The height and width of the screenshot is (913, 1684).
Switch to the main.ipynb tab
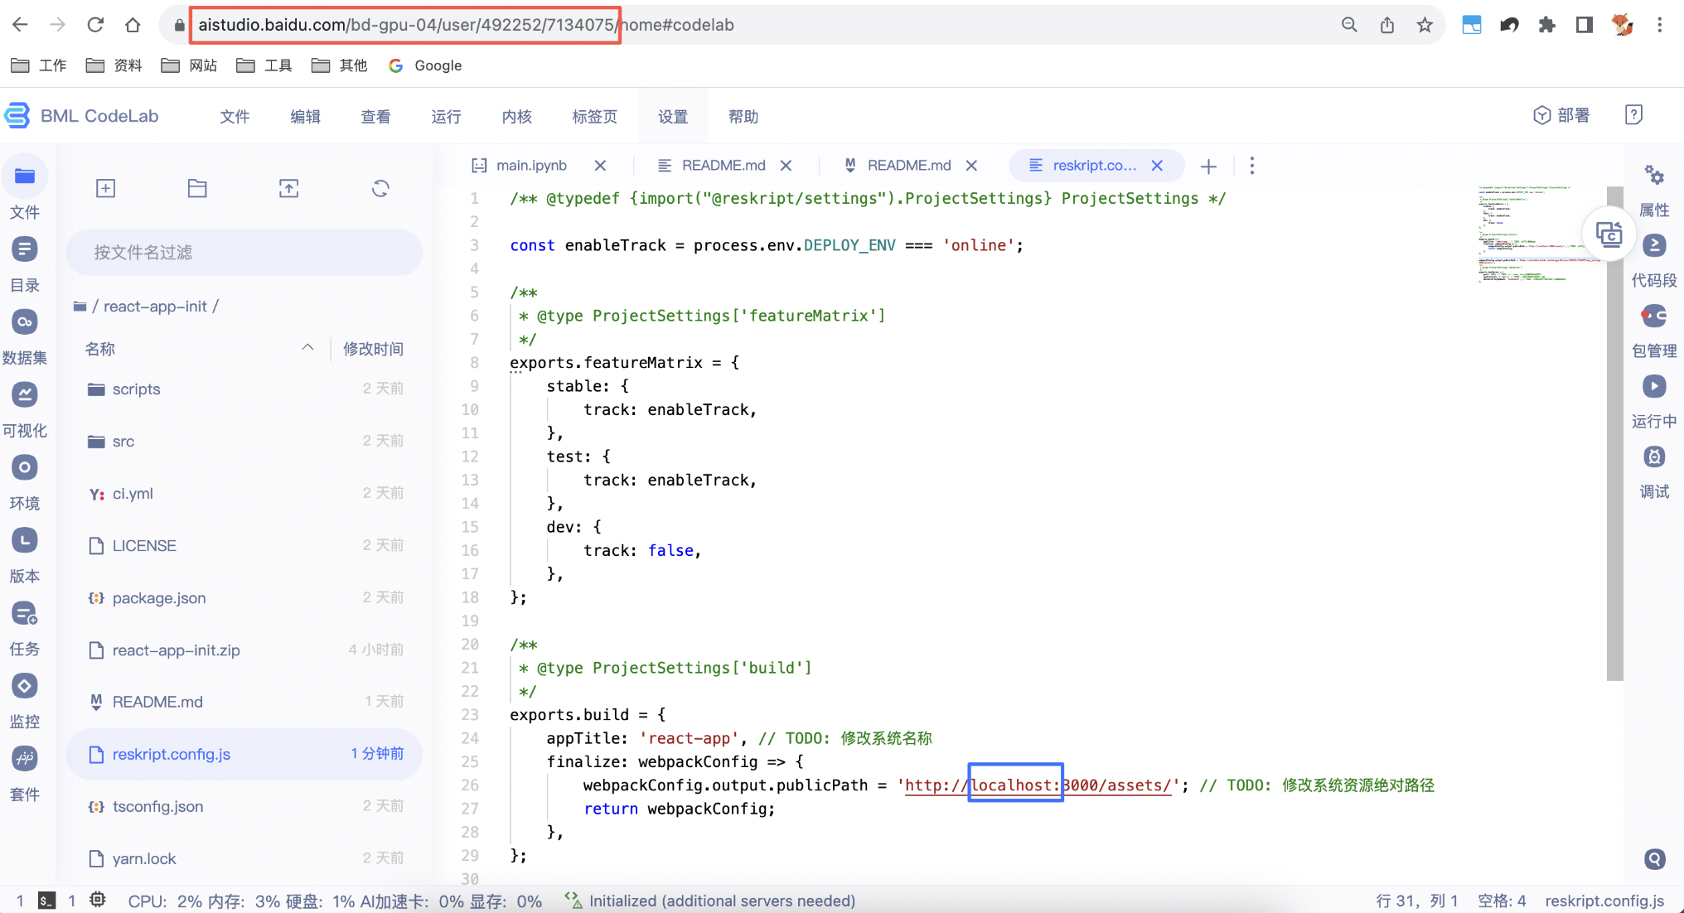click(x=531, y=166)
